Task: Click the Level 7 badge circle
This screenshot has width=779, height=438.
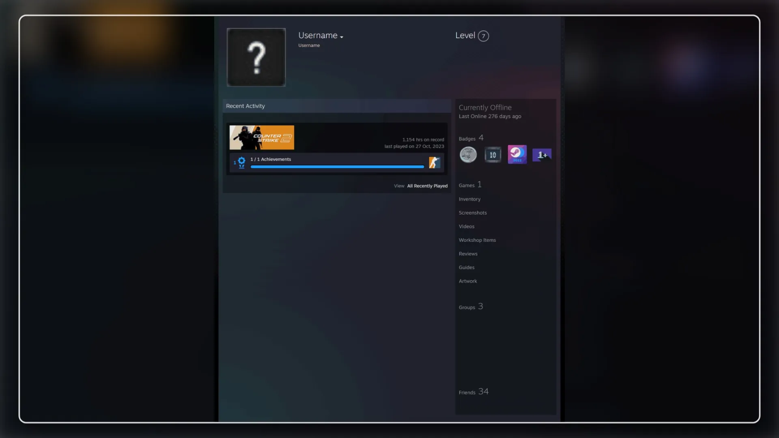Action: coord(483,36)
